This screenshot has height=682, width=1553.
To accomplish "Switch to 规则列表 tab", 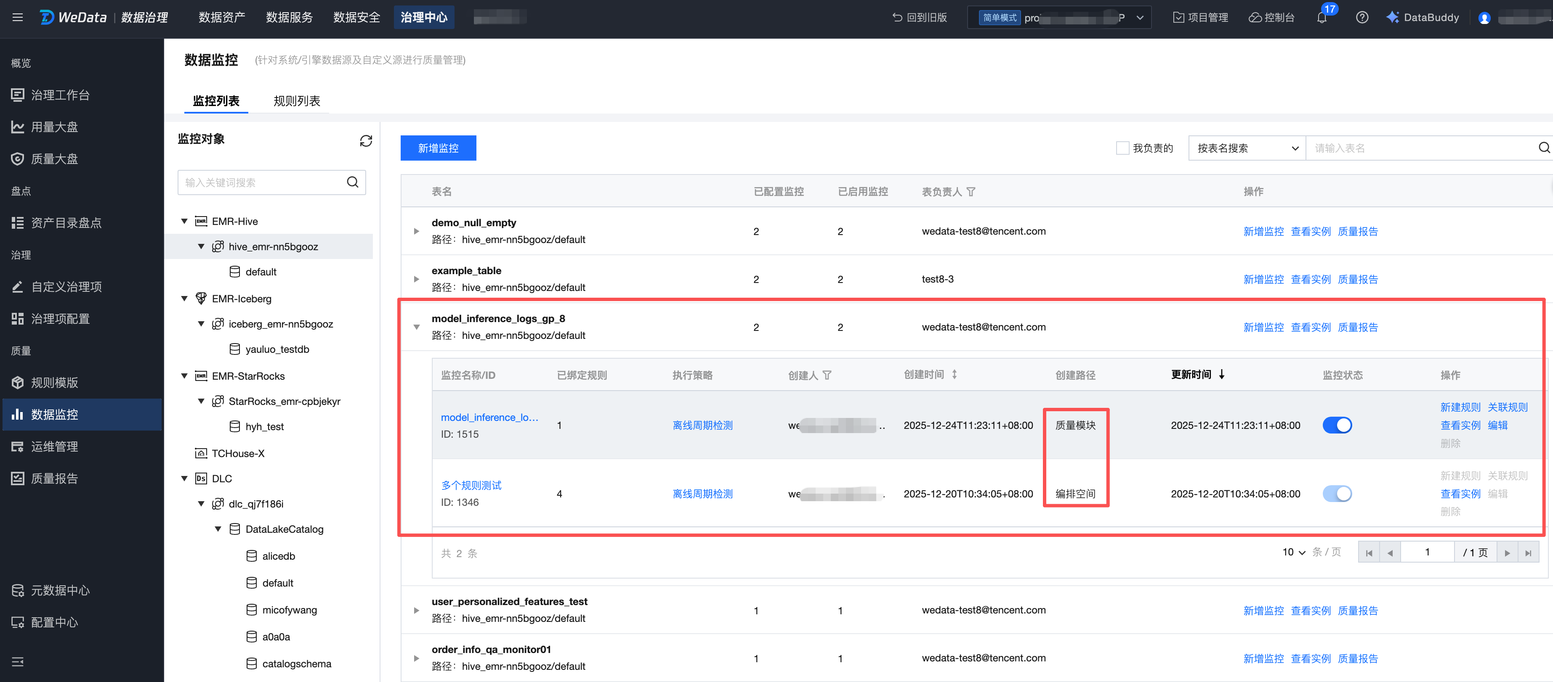I will click(x=297, y=100).
